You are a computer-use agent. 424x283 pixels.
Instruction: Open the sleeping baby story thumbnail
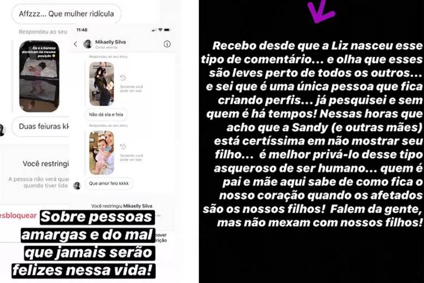tap(39, 76)
